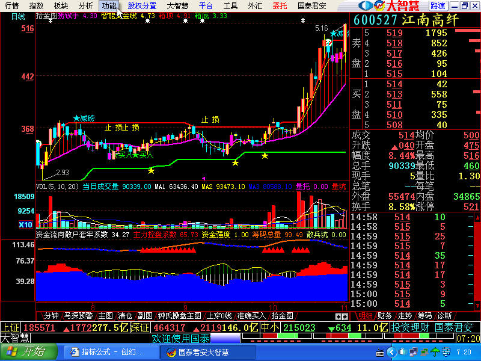Click the blue hexagon logo icon
The height and width of the screenshot is (361, 481).
click(x=366, y=5)
